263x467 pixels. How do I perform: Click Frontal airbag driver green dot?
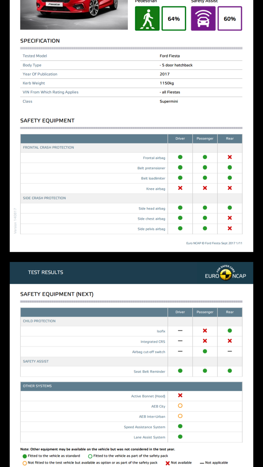click(x=180, y=157)
